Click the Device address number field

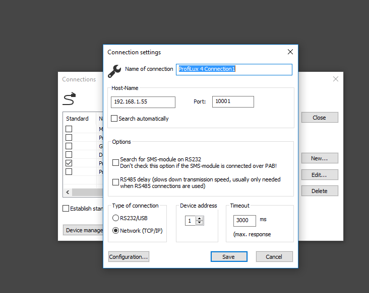190,221
